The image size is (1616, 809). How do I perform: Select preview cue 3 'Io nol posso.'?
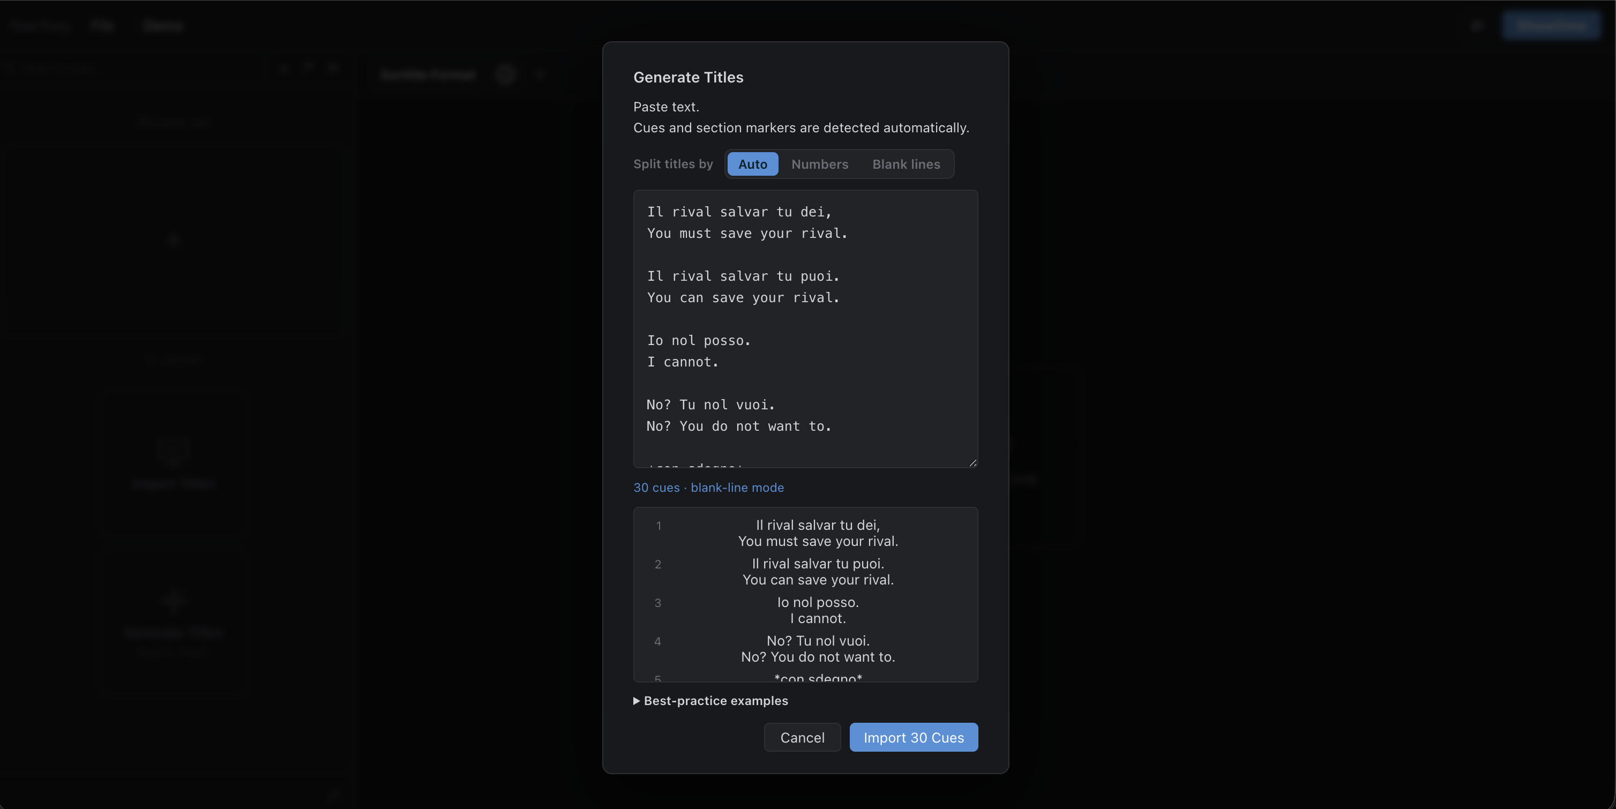[805, 610]
